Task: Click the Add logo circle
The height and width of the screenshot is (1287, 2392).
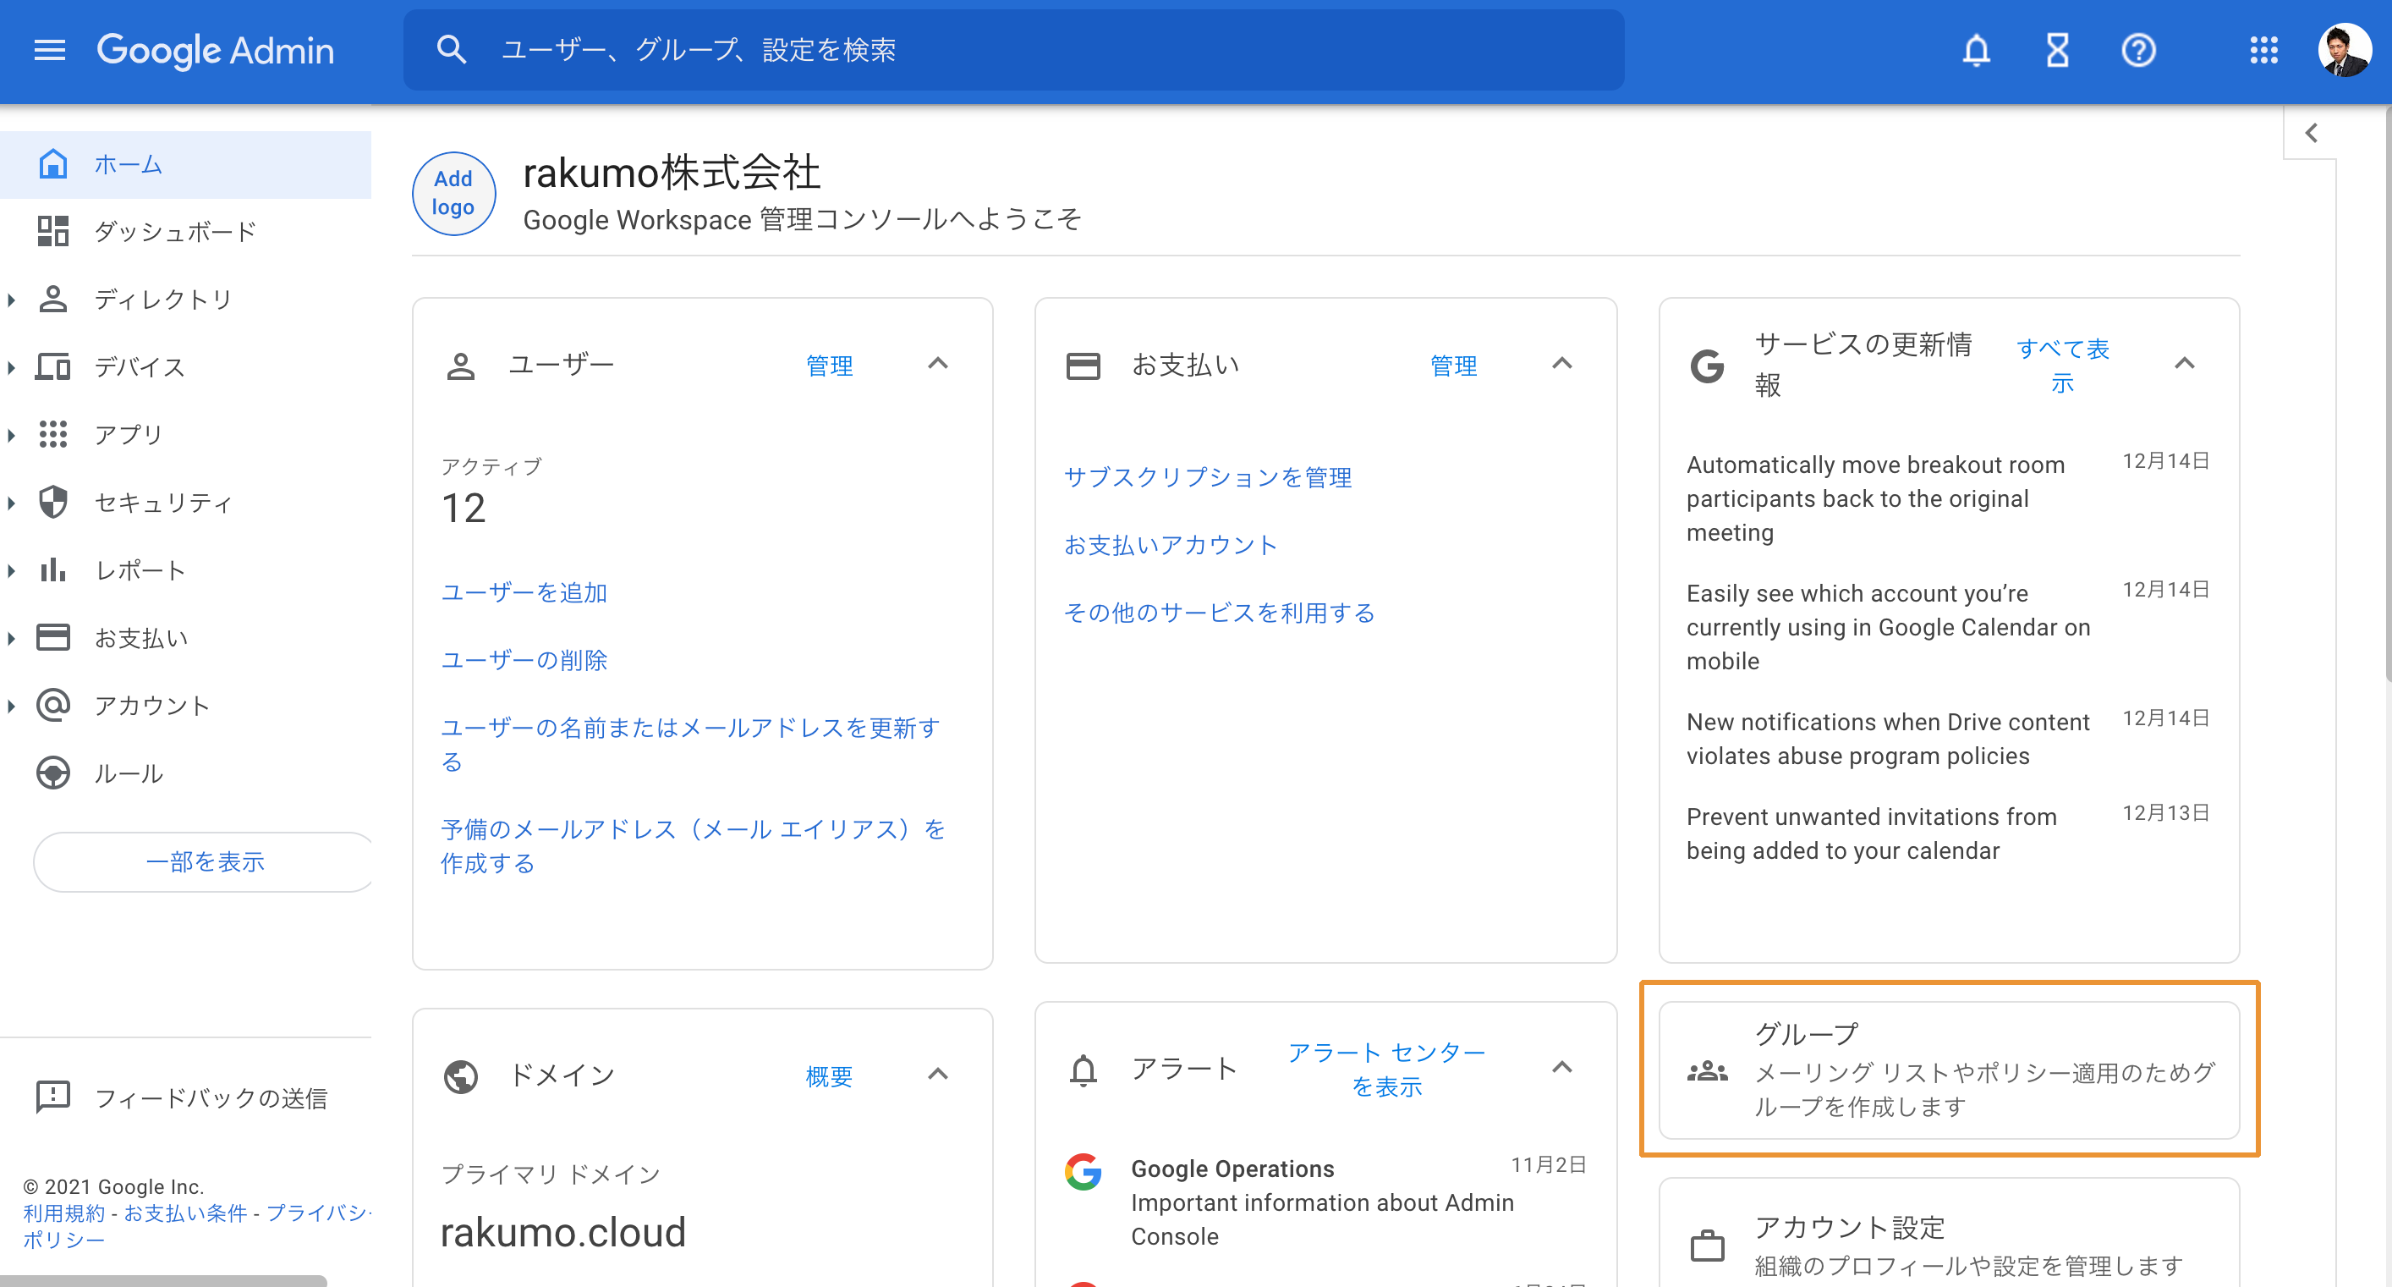Action: pos(453,193)
